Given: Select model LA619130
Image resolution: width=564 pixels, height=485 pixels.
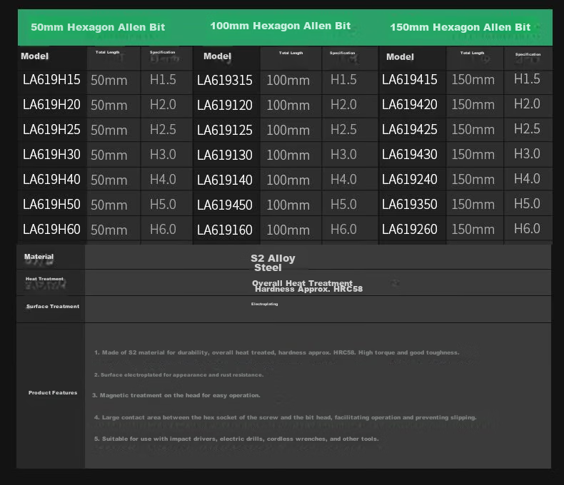Looking at the screenshot, I should pos(225,155).
